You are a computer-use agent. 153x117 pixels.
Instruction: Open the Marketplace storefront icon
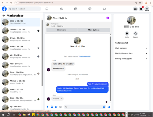click(x=90, y=9)
